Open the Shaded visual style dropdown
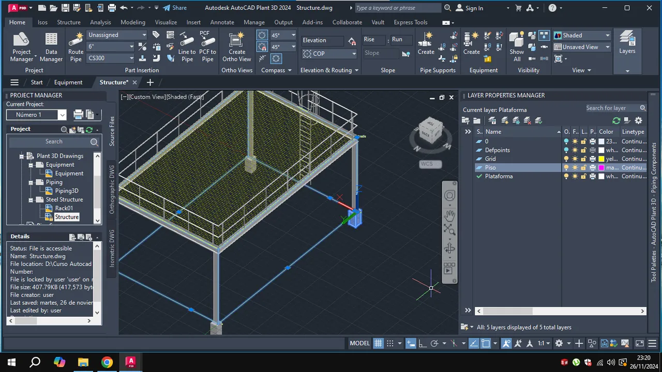Screen dimensions: 662x372 (x=582, y=35)
